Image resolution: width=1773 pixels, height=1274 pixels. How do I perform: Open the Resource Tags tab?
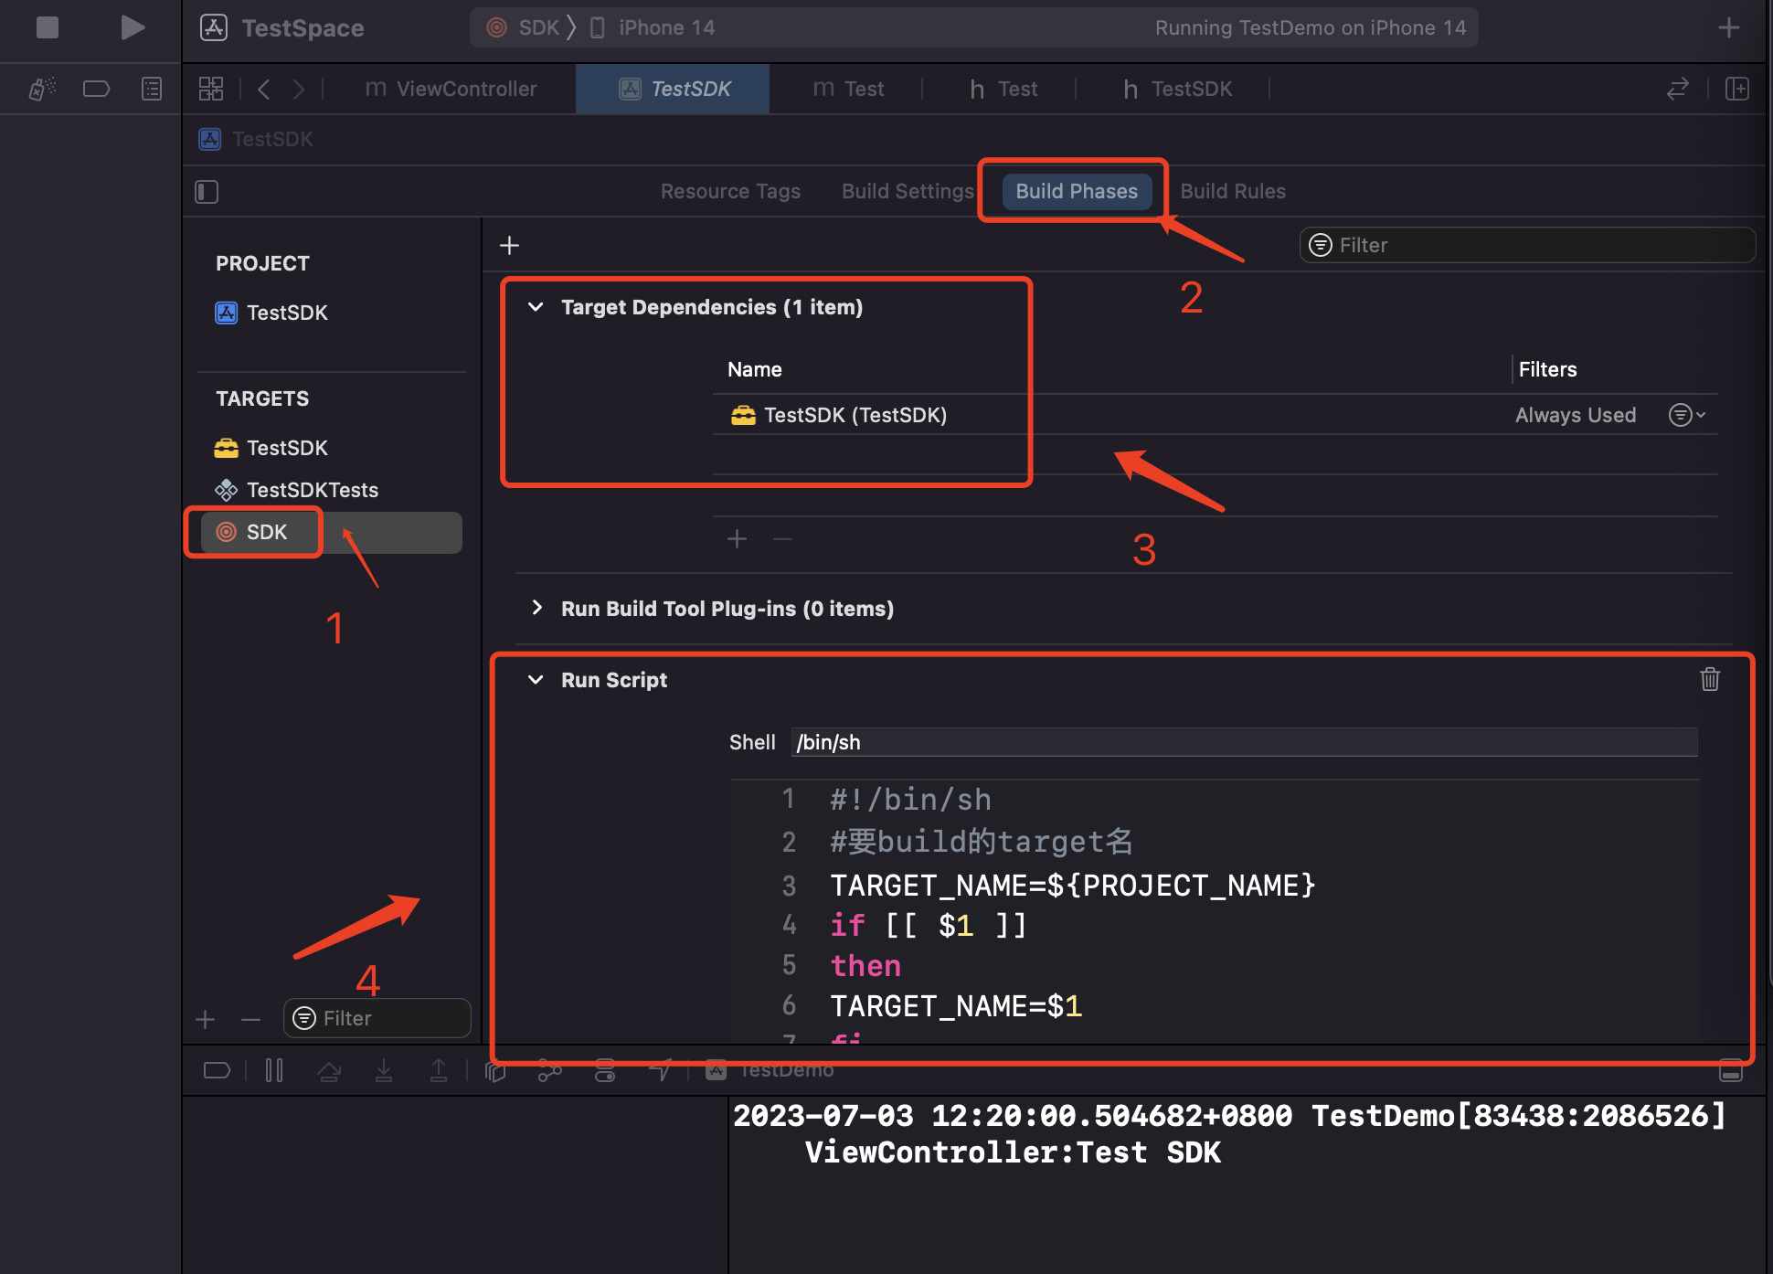click(730, 191)
